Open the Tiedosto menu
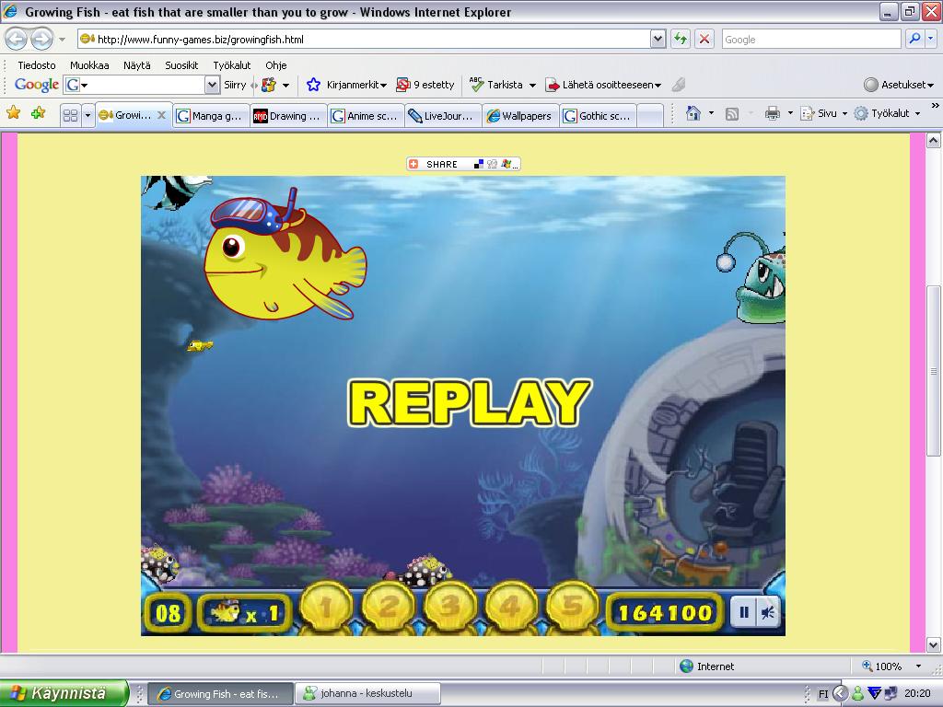The height and width of the screenshot is (707, 943). click(37, 65)
